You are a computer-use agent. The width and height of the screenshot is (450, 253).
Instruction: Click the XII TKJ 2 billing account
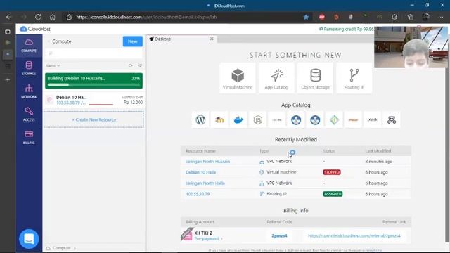pyautogui.click(x=203, y=233)
